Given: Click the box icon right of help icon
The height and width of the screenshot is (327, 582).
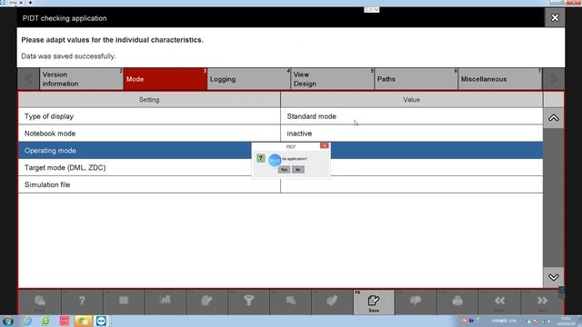Looking at the screenshot, I should click(124, 301).
